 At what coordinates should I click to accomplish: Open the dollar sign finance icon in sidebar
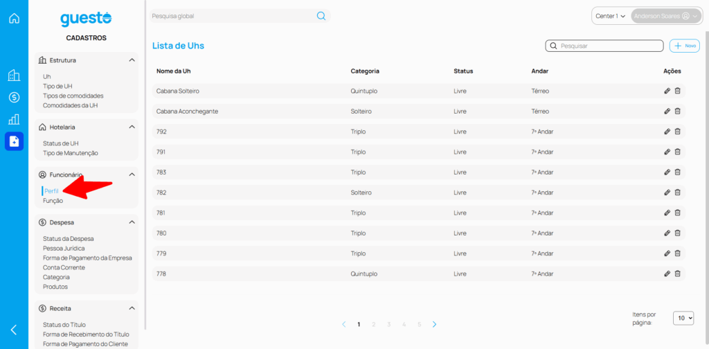14,98
